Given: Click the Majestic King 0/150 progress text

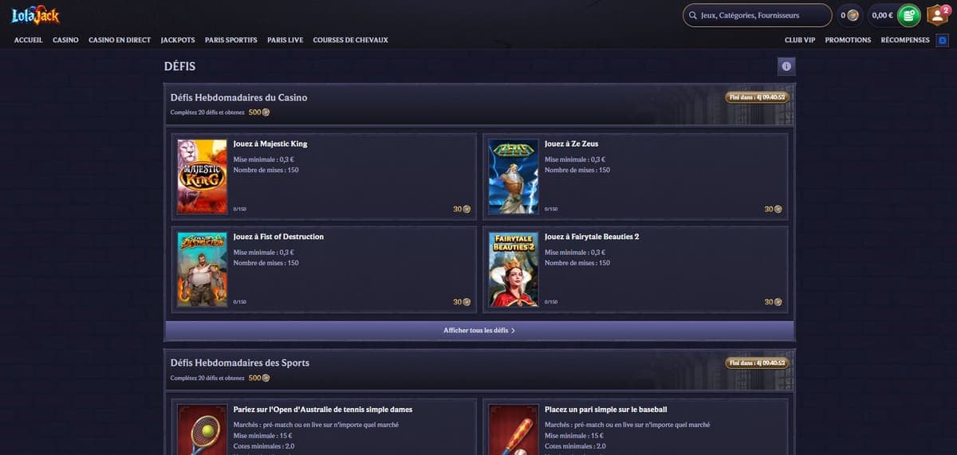Looking at the screenshot, I should pos(239,210).
